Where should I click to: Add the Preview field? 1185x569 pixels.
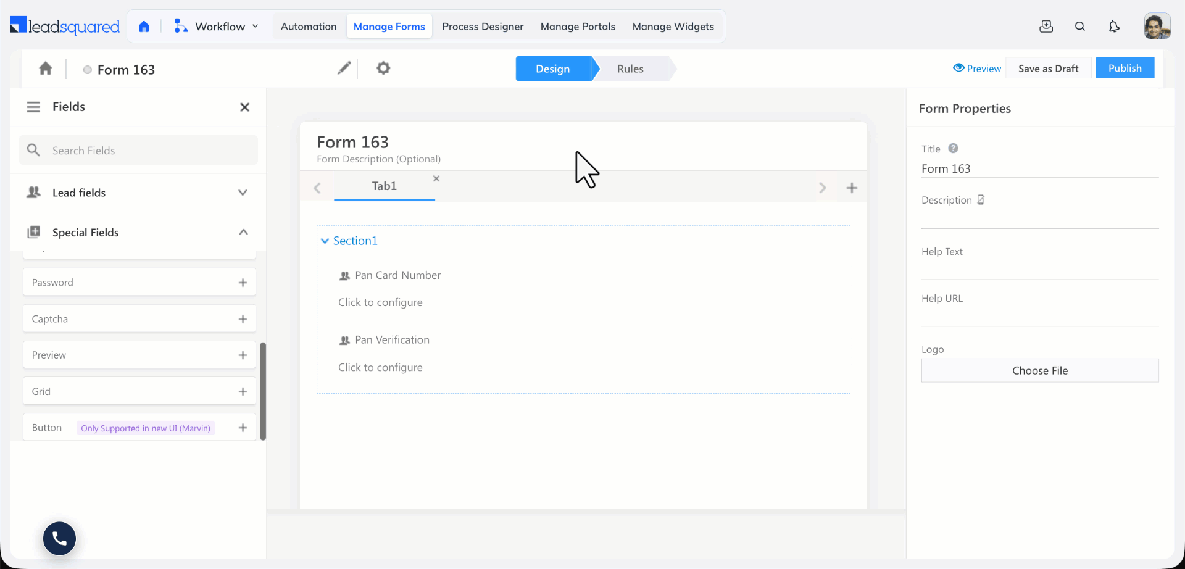click(243, 355)
